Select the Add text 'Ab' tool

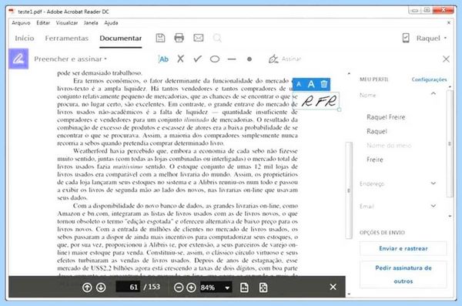point(163,59)
